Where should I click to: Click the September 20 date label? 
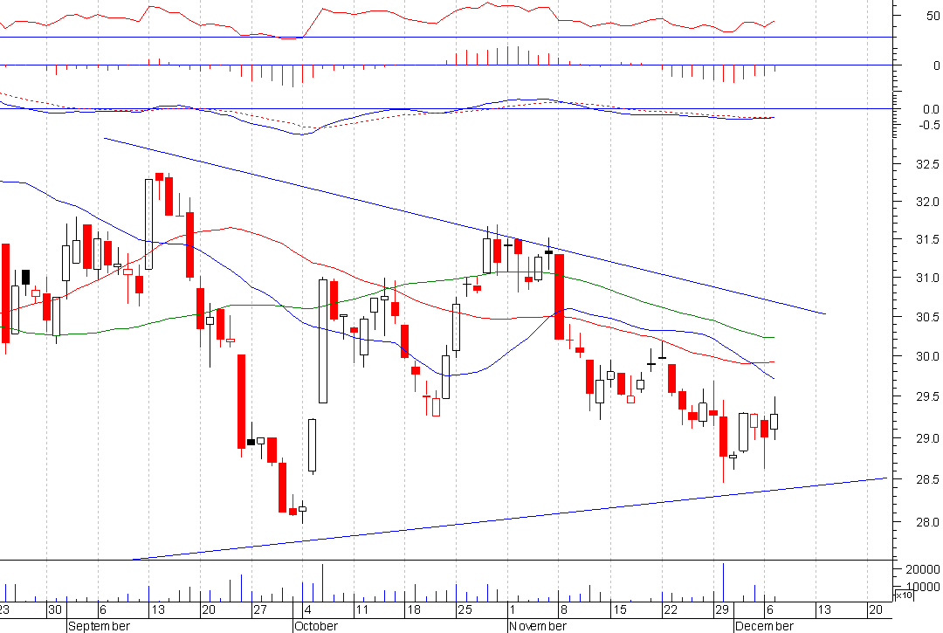[x=209, y=609]
